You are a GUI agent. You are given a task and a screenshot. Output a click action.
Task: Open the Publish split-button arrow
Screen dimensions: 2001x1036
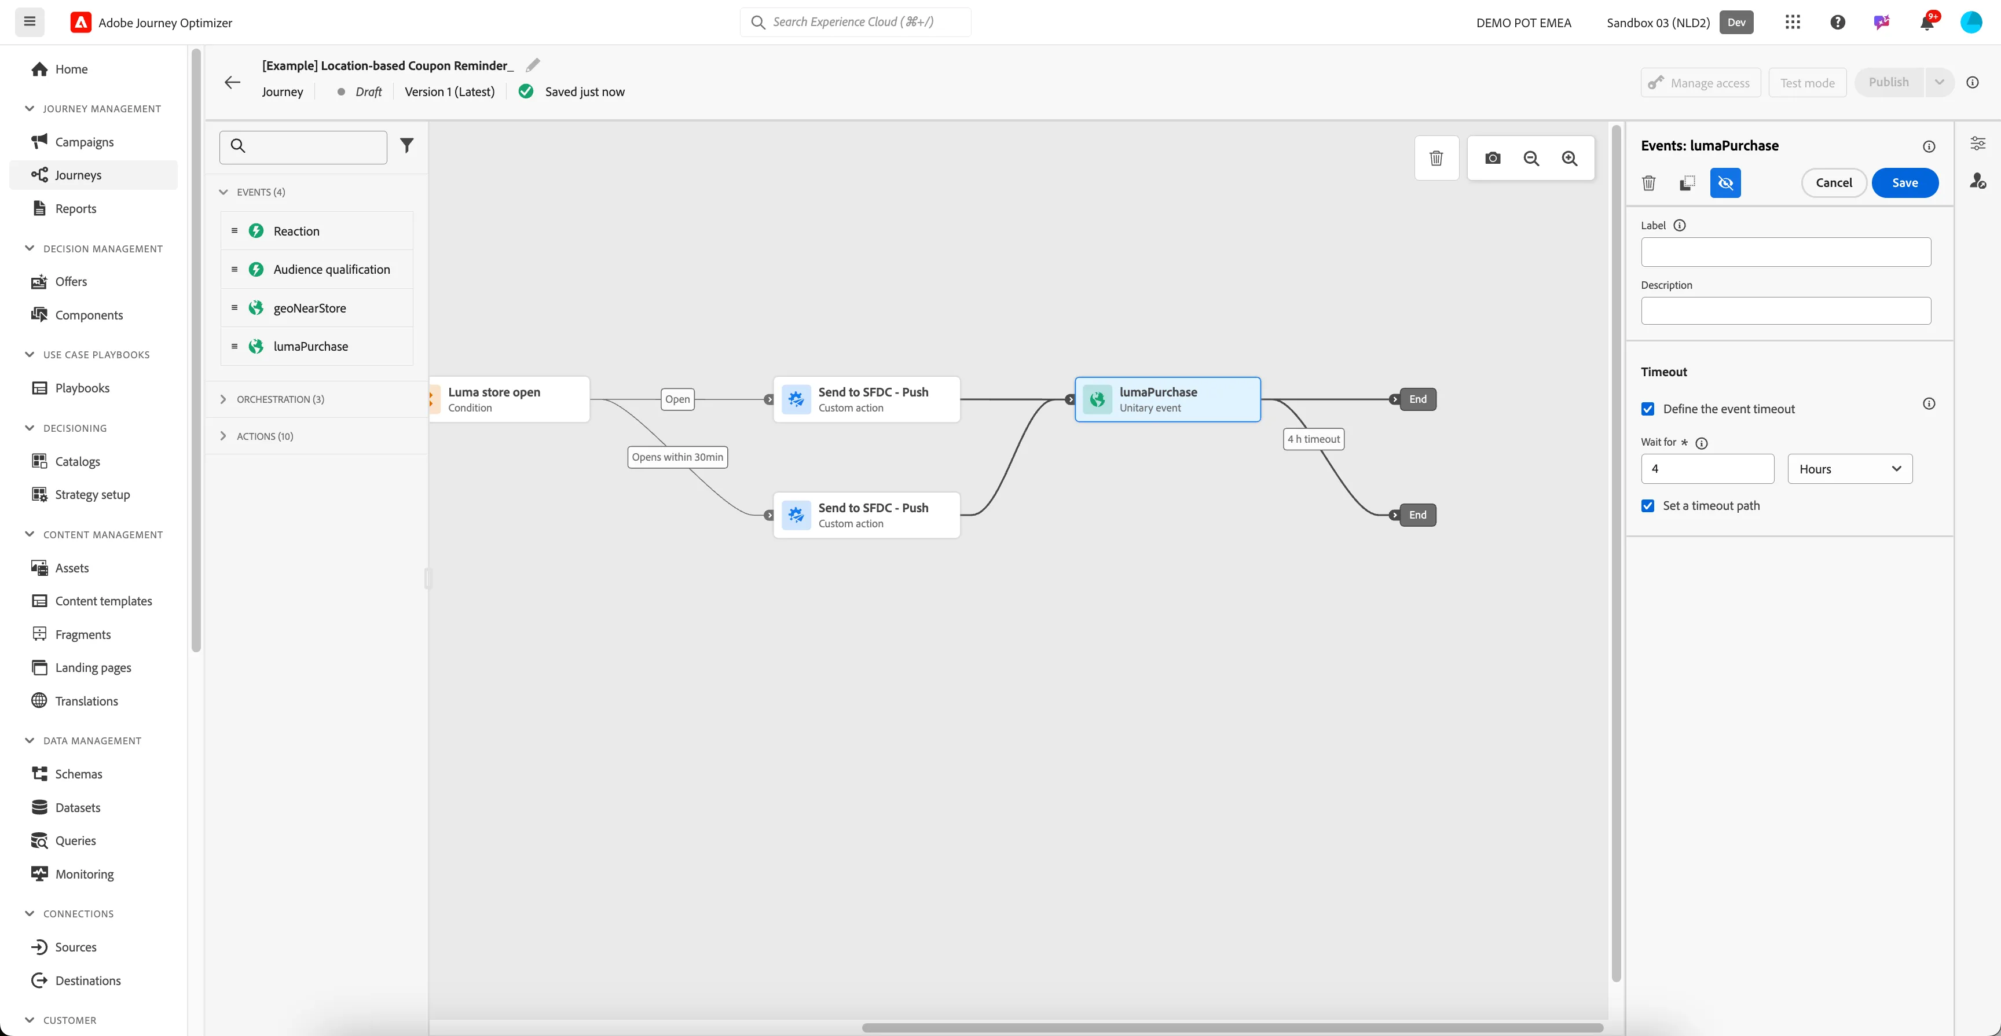1939,82
